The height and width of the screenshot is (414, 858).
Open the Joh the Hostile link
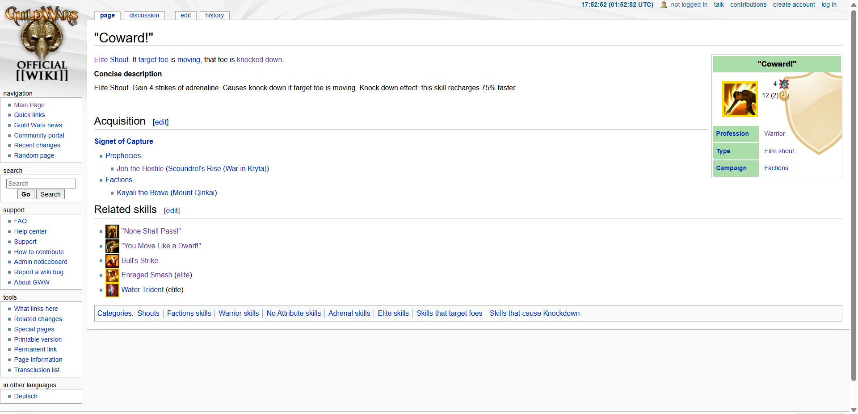tap(140, 168)
